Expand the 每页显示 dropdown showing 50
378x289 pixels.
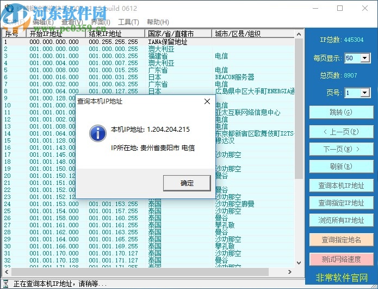coord(365,58)
